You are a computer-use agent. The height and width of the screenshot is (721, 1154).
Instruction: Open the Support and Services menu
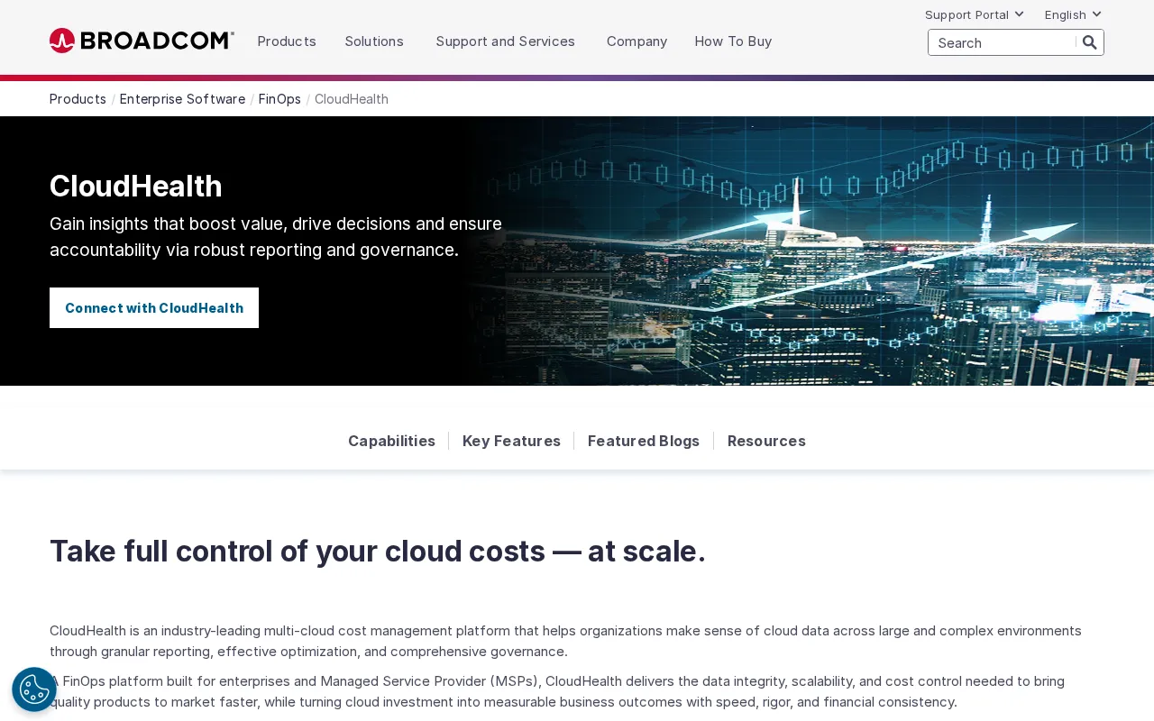505,41
